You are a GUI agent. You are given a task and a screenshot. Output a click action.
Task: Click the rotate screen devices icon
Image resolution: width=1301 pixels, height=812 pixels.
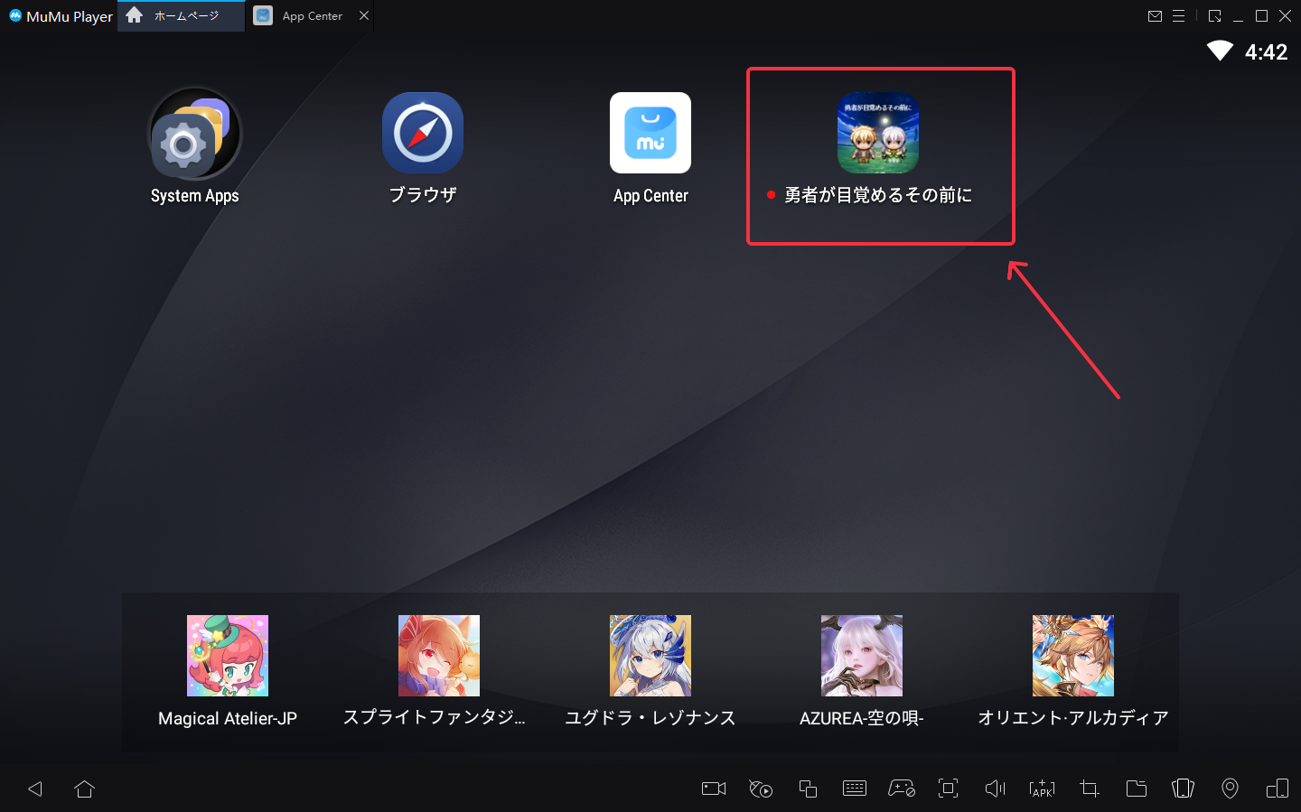(1278, 789)
